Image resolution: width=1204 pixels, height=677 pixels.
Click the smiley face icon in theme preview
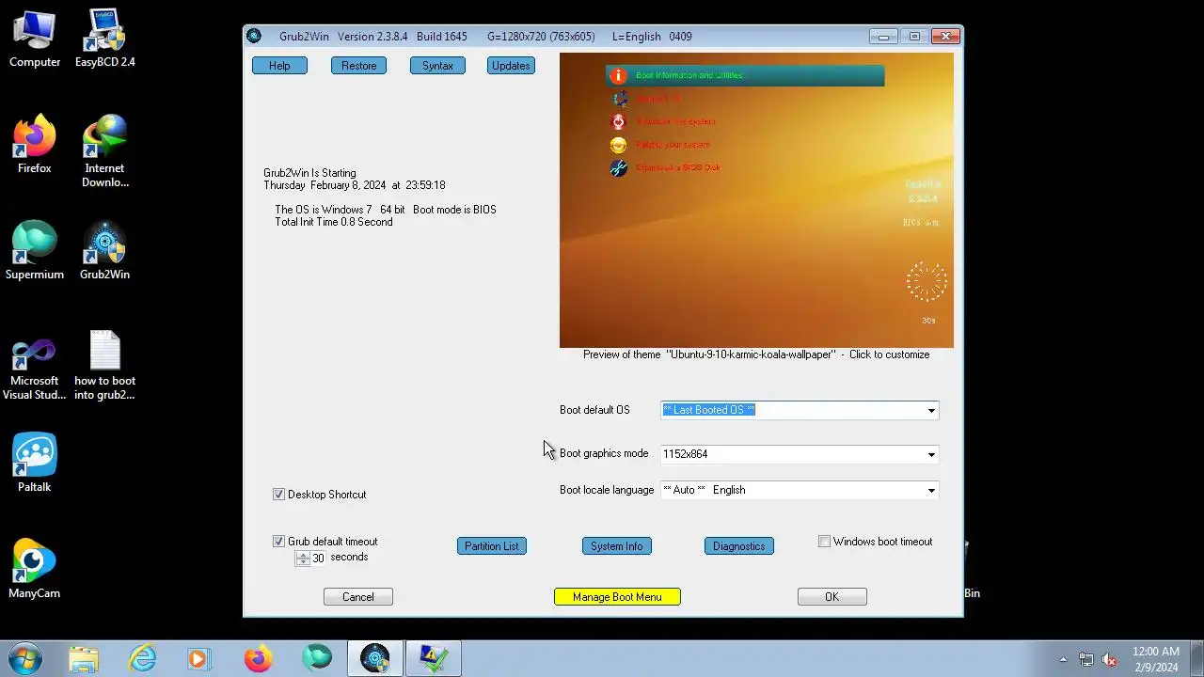(x=618, y=145)
